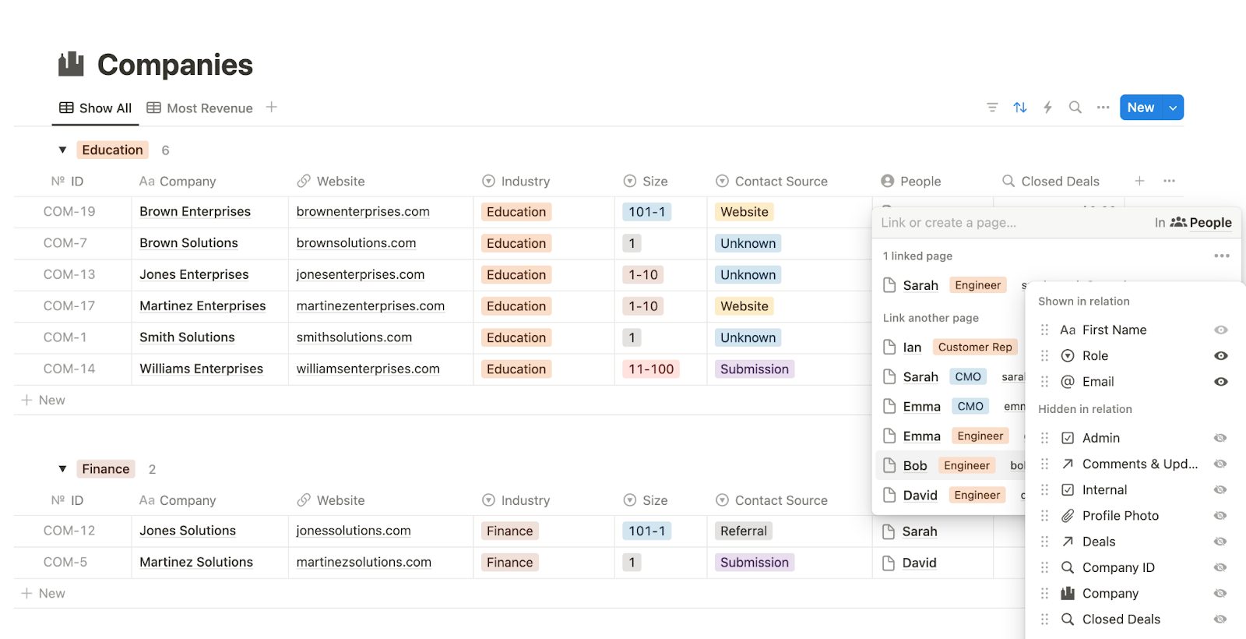
Task: Open Contact Source column header in Education
Action: pos(772,181)
